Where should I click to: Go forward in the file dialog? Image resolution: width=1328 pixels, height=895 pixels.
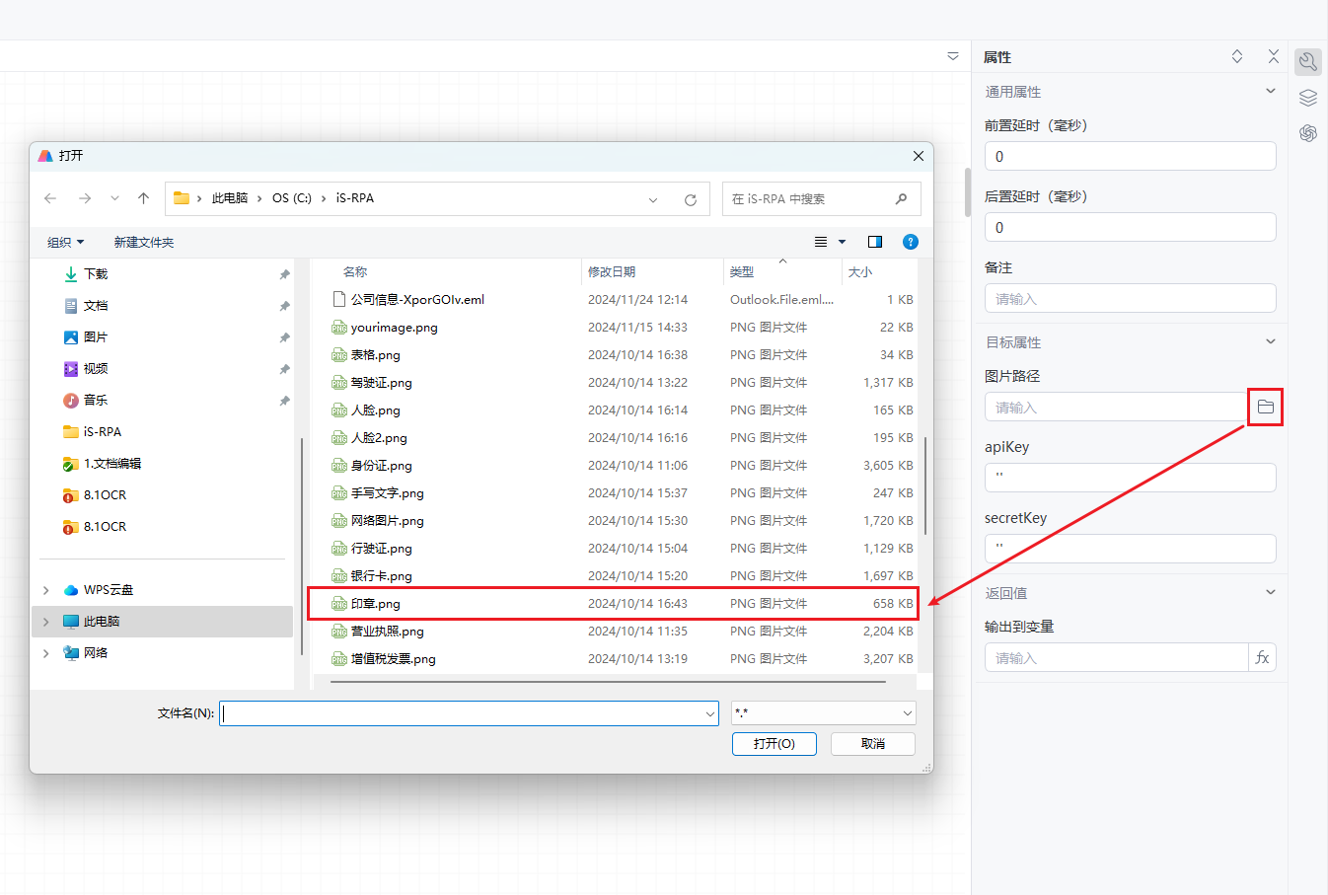point(85,198)
